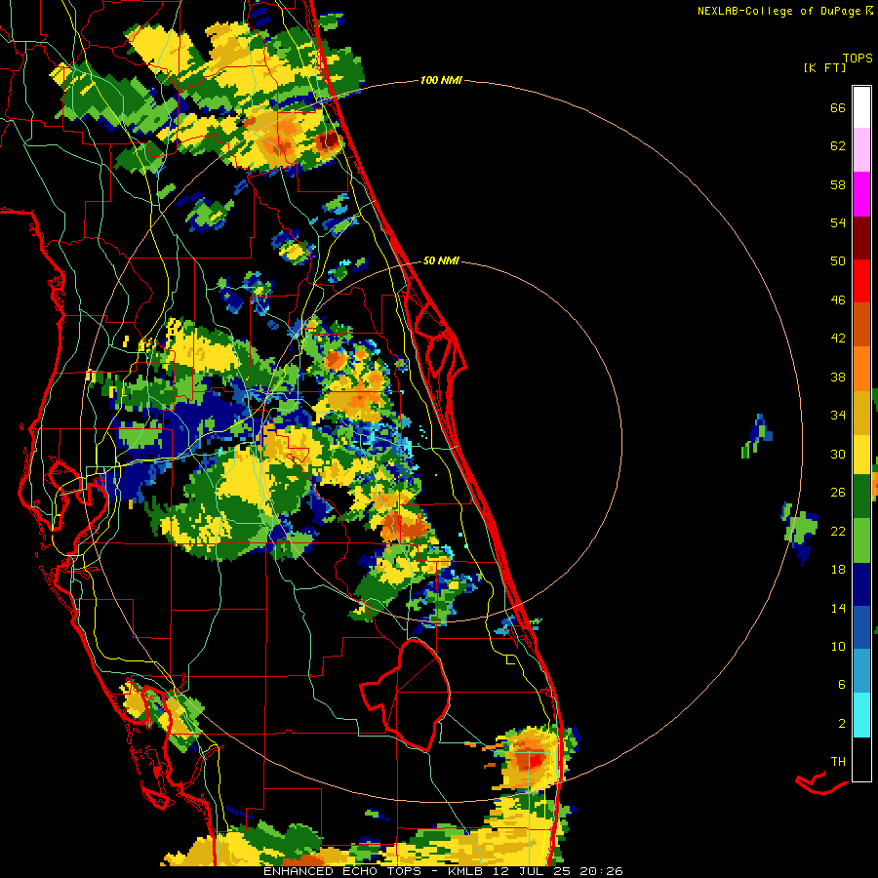Click the legend value 62

click(x=838, y=146)
